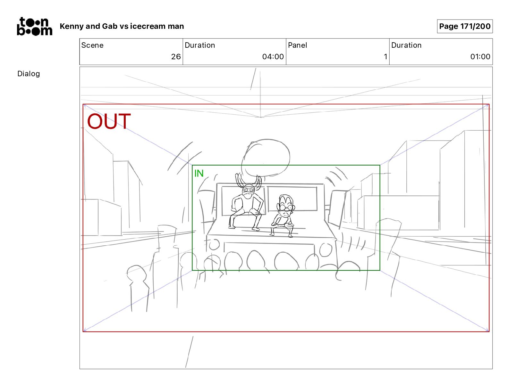Click the 'Dialog' label
The height and width of the screenshot is (392, 508).
click(x=29, y=74)
